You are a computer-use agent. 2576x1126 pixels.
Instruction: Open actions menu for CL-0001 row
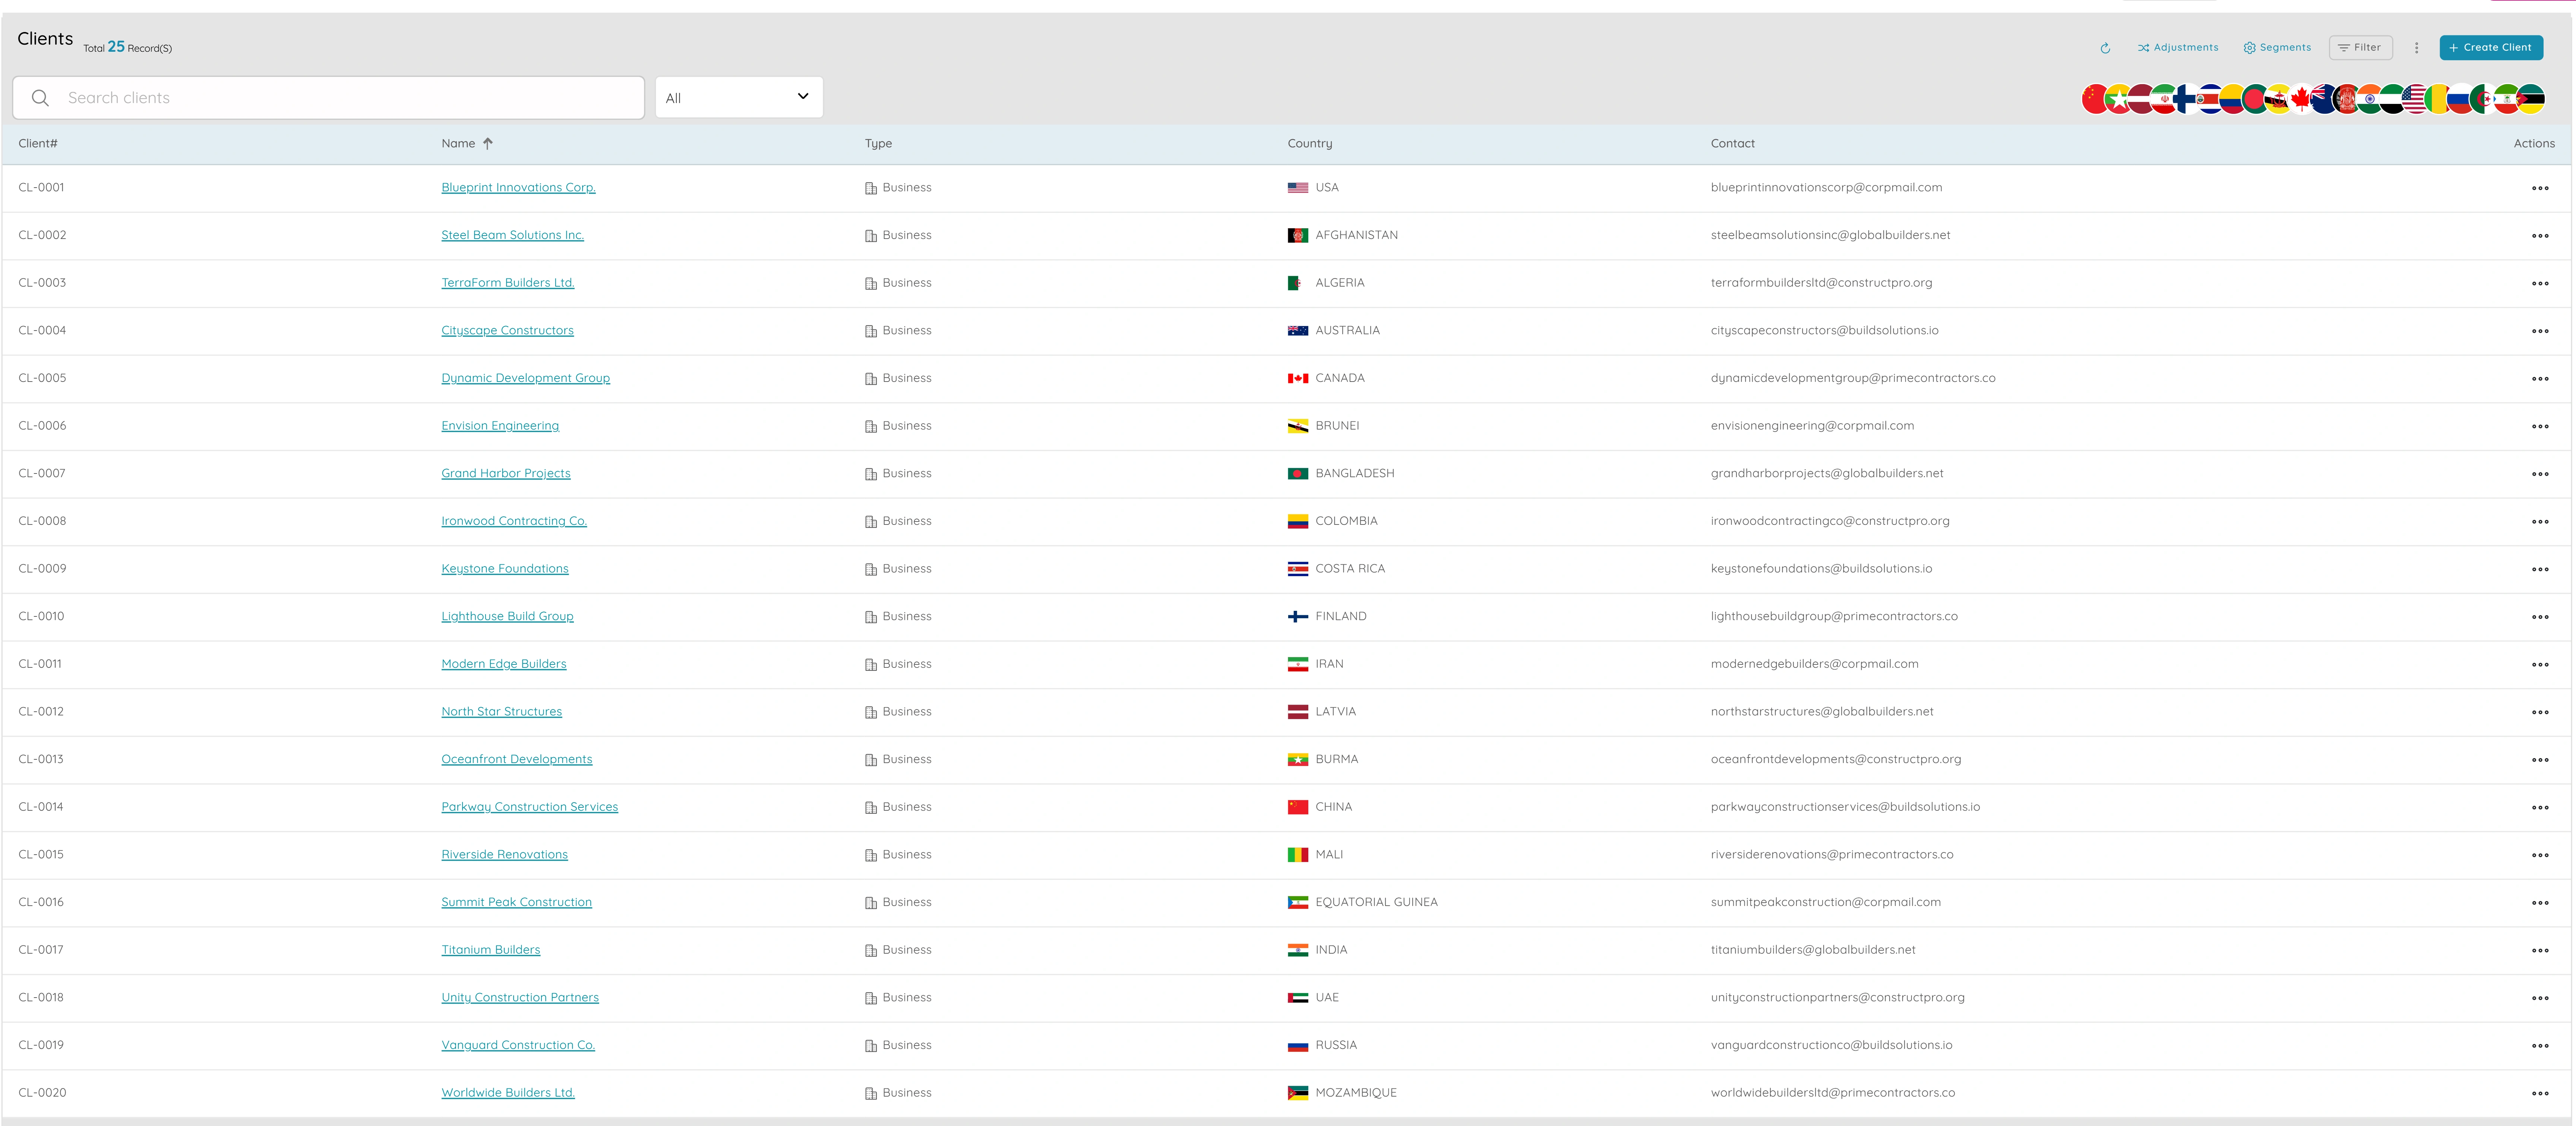[x=2539, y=189]
